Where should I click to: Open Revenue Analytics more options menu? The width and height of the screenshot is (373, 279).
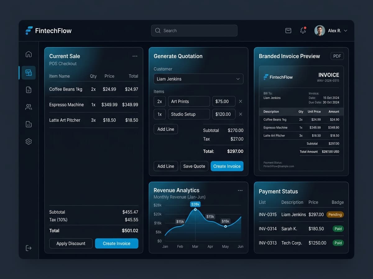(x=240, y=190)
